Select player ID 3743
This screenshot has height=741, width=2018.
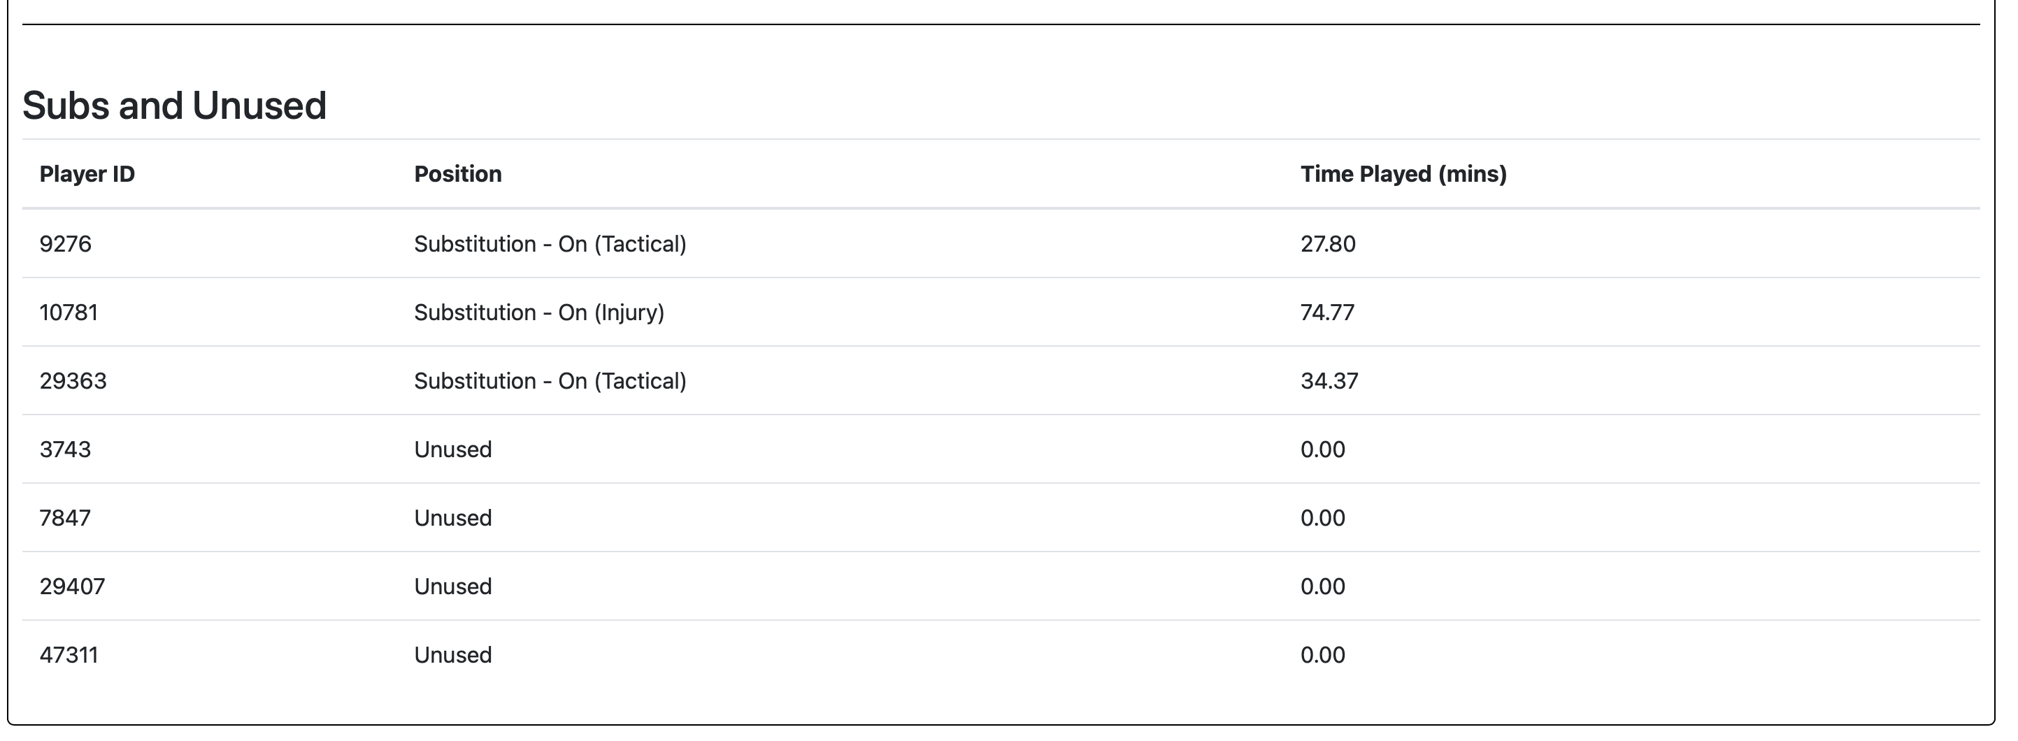tap(65, 449)
